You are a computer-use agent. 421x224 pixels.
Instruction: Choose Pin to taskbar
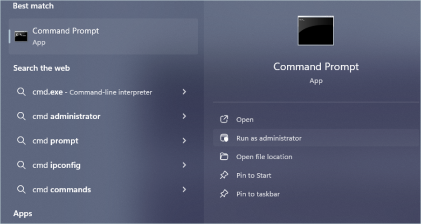click(x=316, y=194)
